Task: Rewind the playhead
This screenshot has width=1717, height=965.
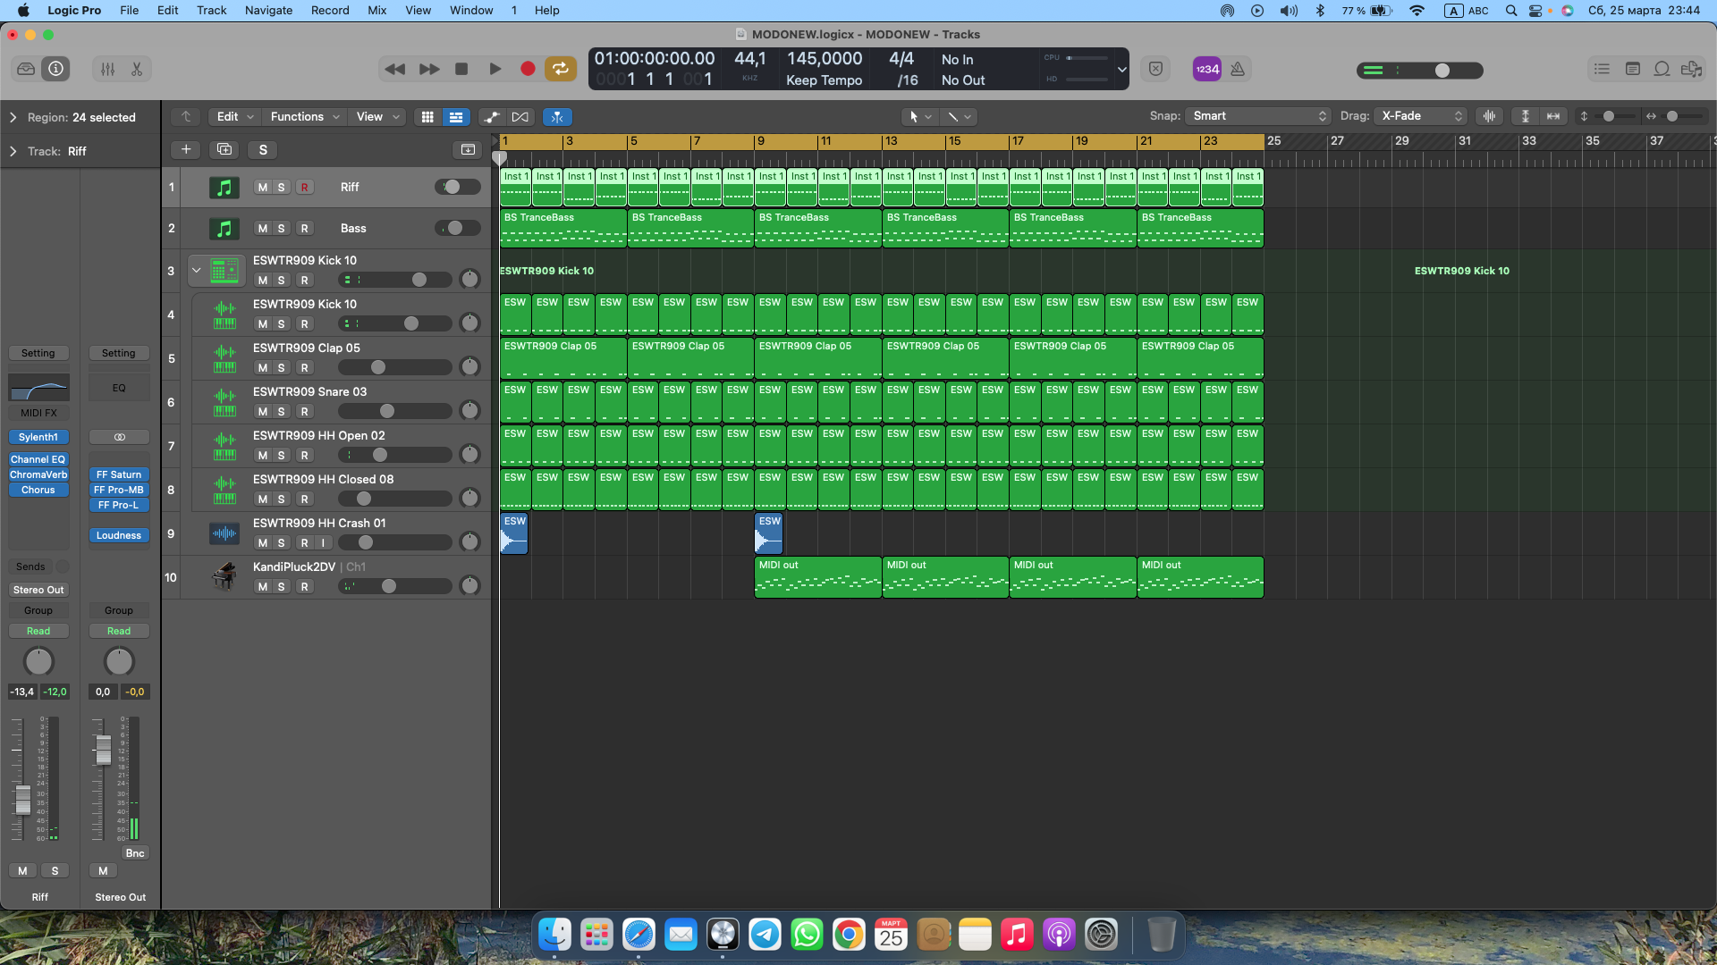Action: 394,69
